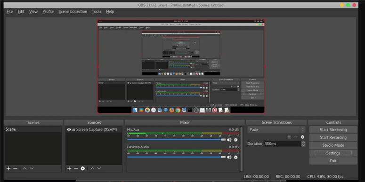
Task: Click the LIVE: 00:00:00 status text
Action: 256,177
